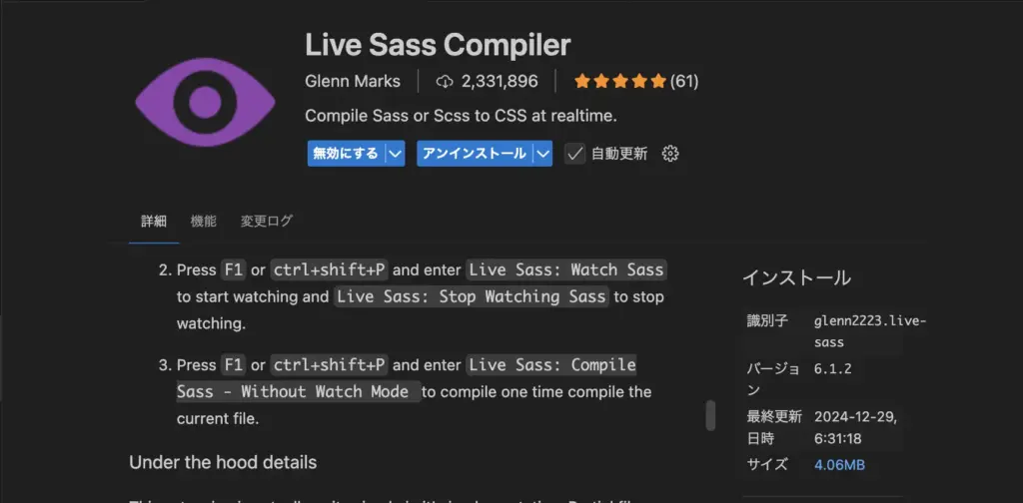Switch to the 詳細 tab
The width and height of the screenshot is (1023, 503).
coord(154,221)
